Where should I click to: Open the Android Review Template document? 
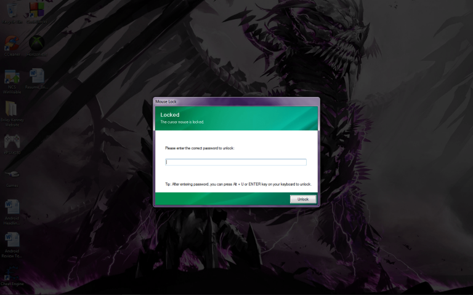[x=12, y=245]
